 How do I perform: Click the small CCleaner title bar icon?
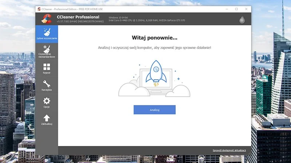[x=39, y=9]
